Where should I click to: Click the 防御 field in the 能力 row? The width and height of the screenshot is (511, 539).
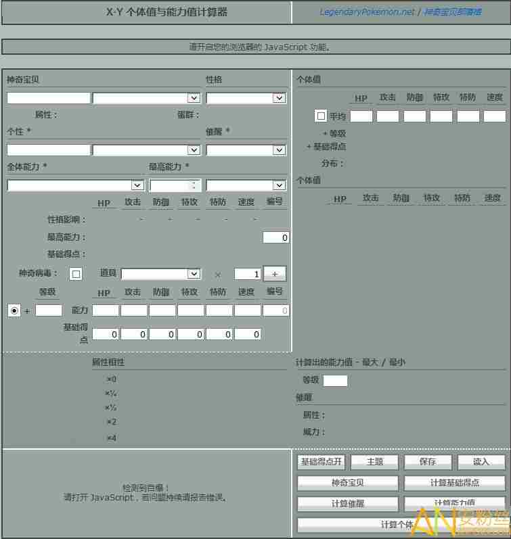pyautogui.click(x=162, y=310)
